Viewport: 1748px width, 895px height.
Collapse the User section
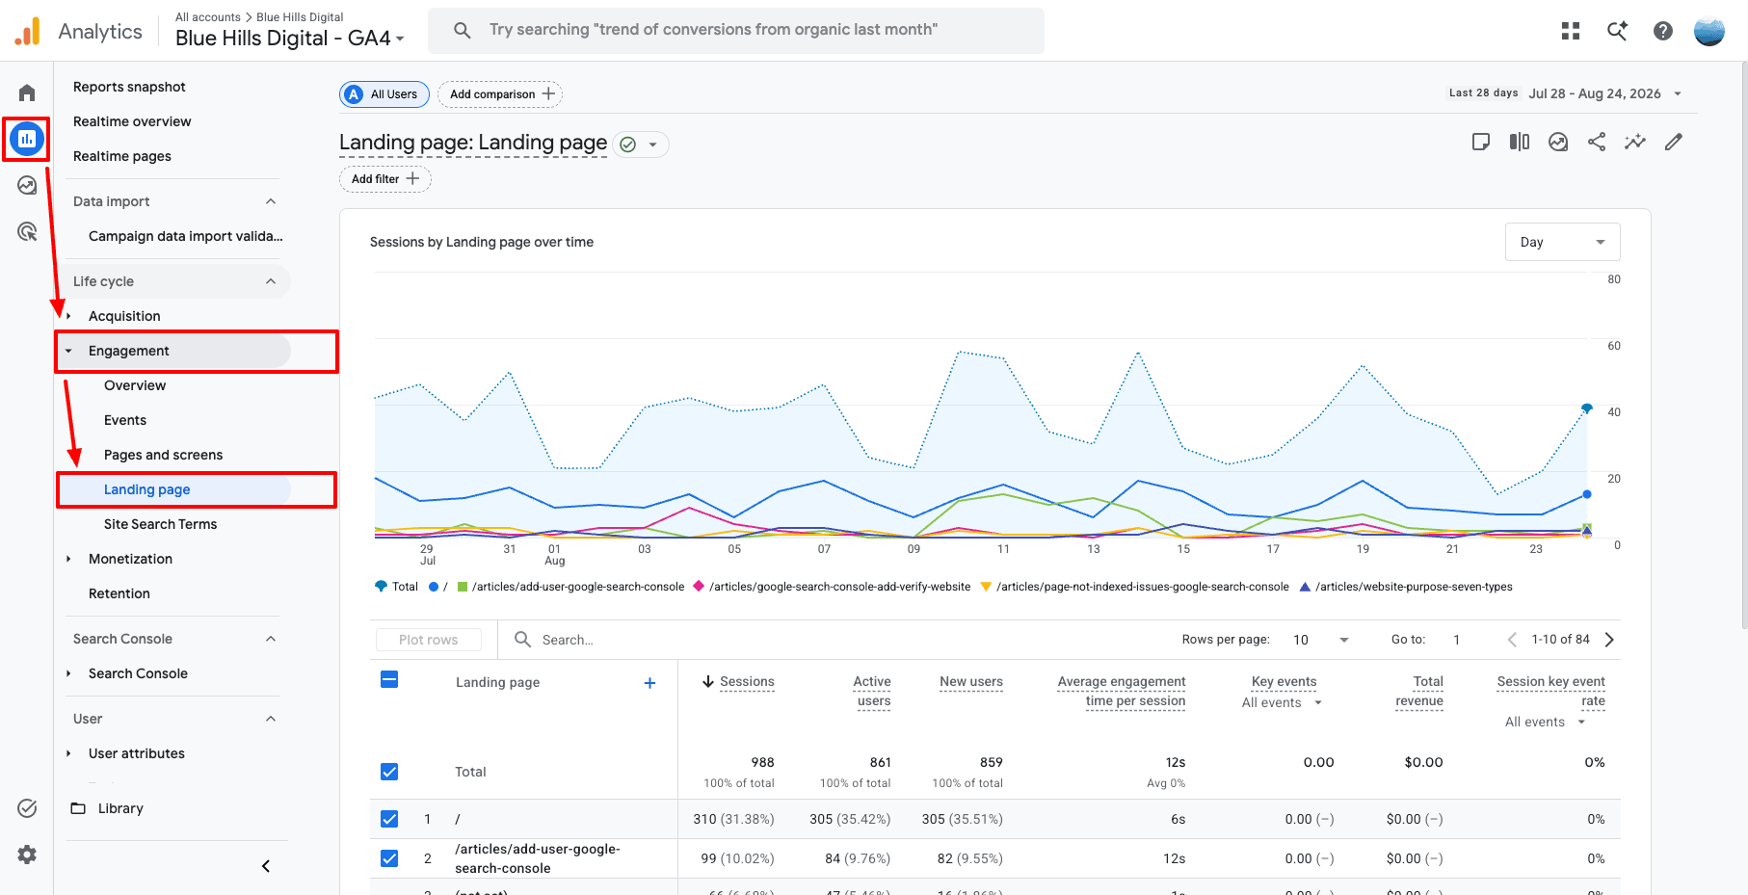[x=271, y=719]
